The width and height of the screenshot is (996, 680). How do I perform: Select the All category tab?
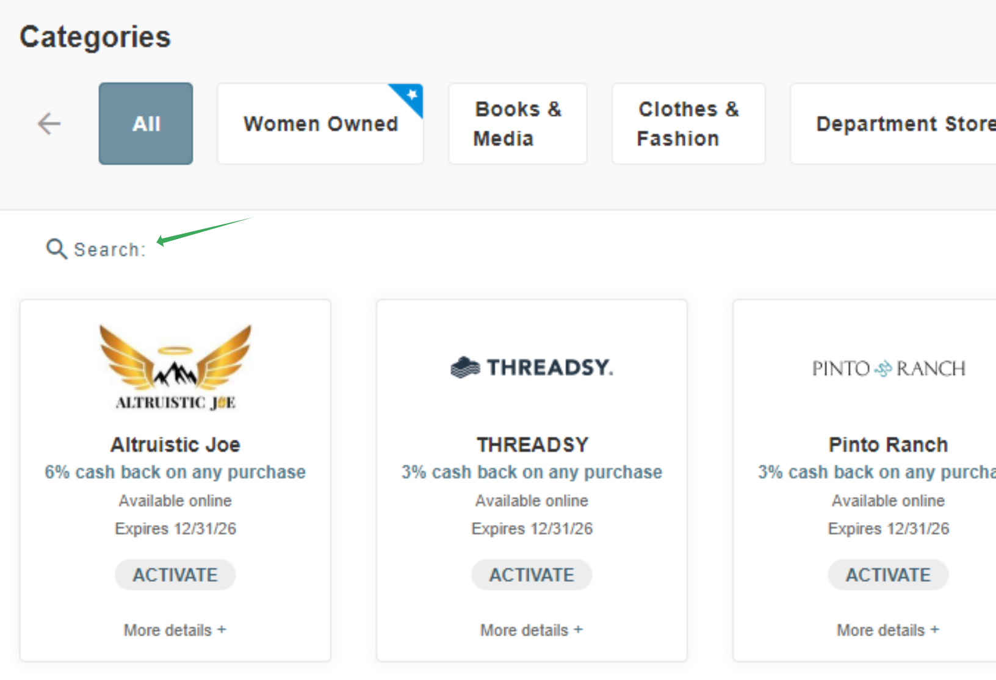146,124
